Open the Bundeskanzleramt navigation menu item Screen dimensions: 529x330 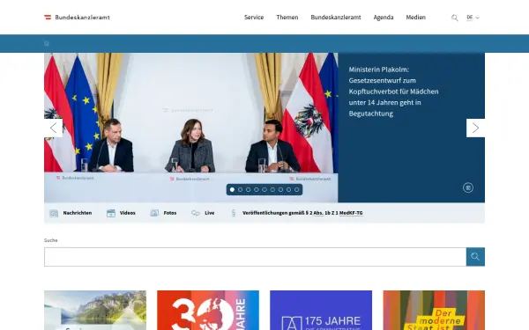(336, 18)
